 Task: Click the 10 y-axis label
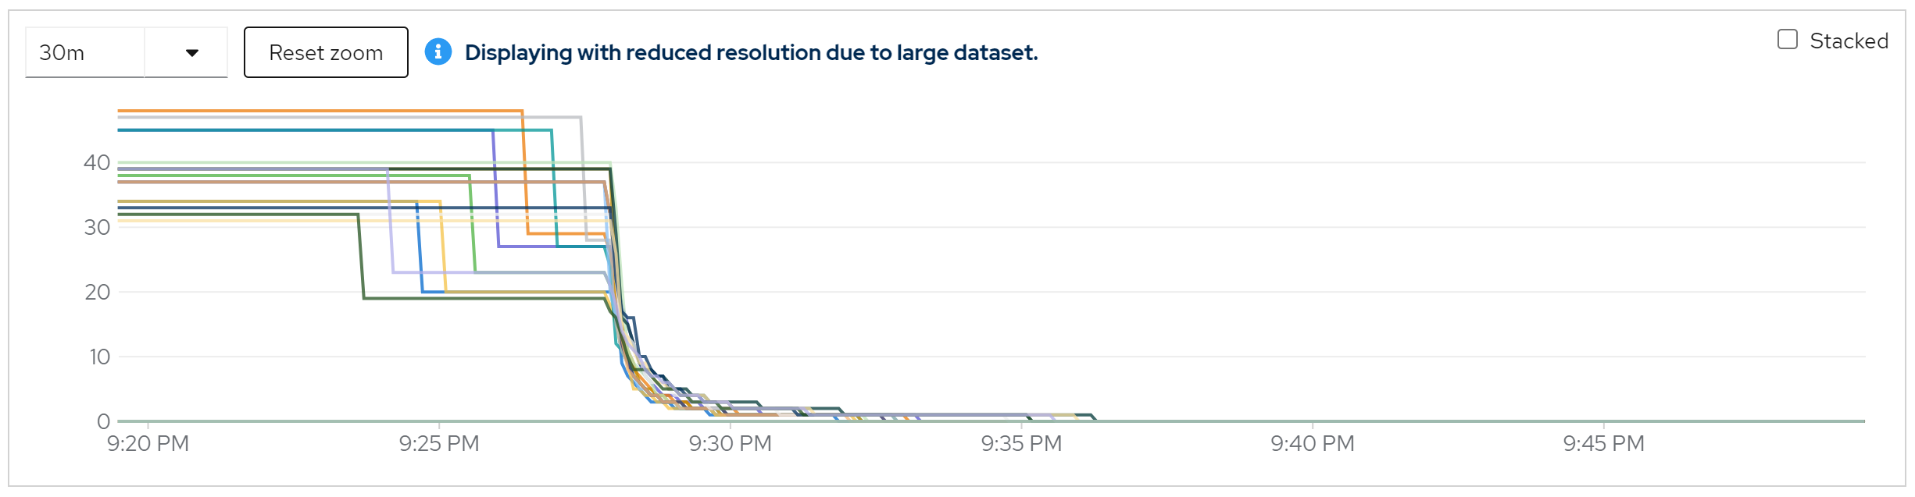[99, 357]
